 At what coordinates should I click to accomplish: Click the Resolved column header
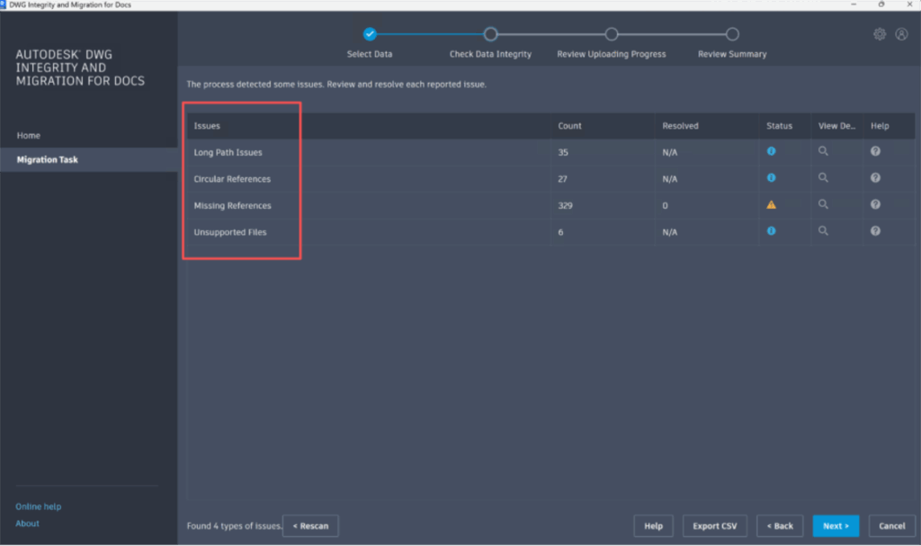click(680, 126)
